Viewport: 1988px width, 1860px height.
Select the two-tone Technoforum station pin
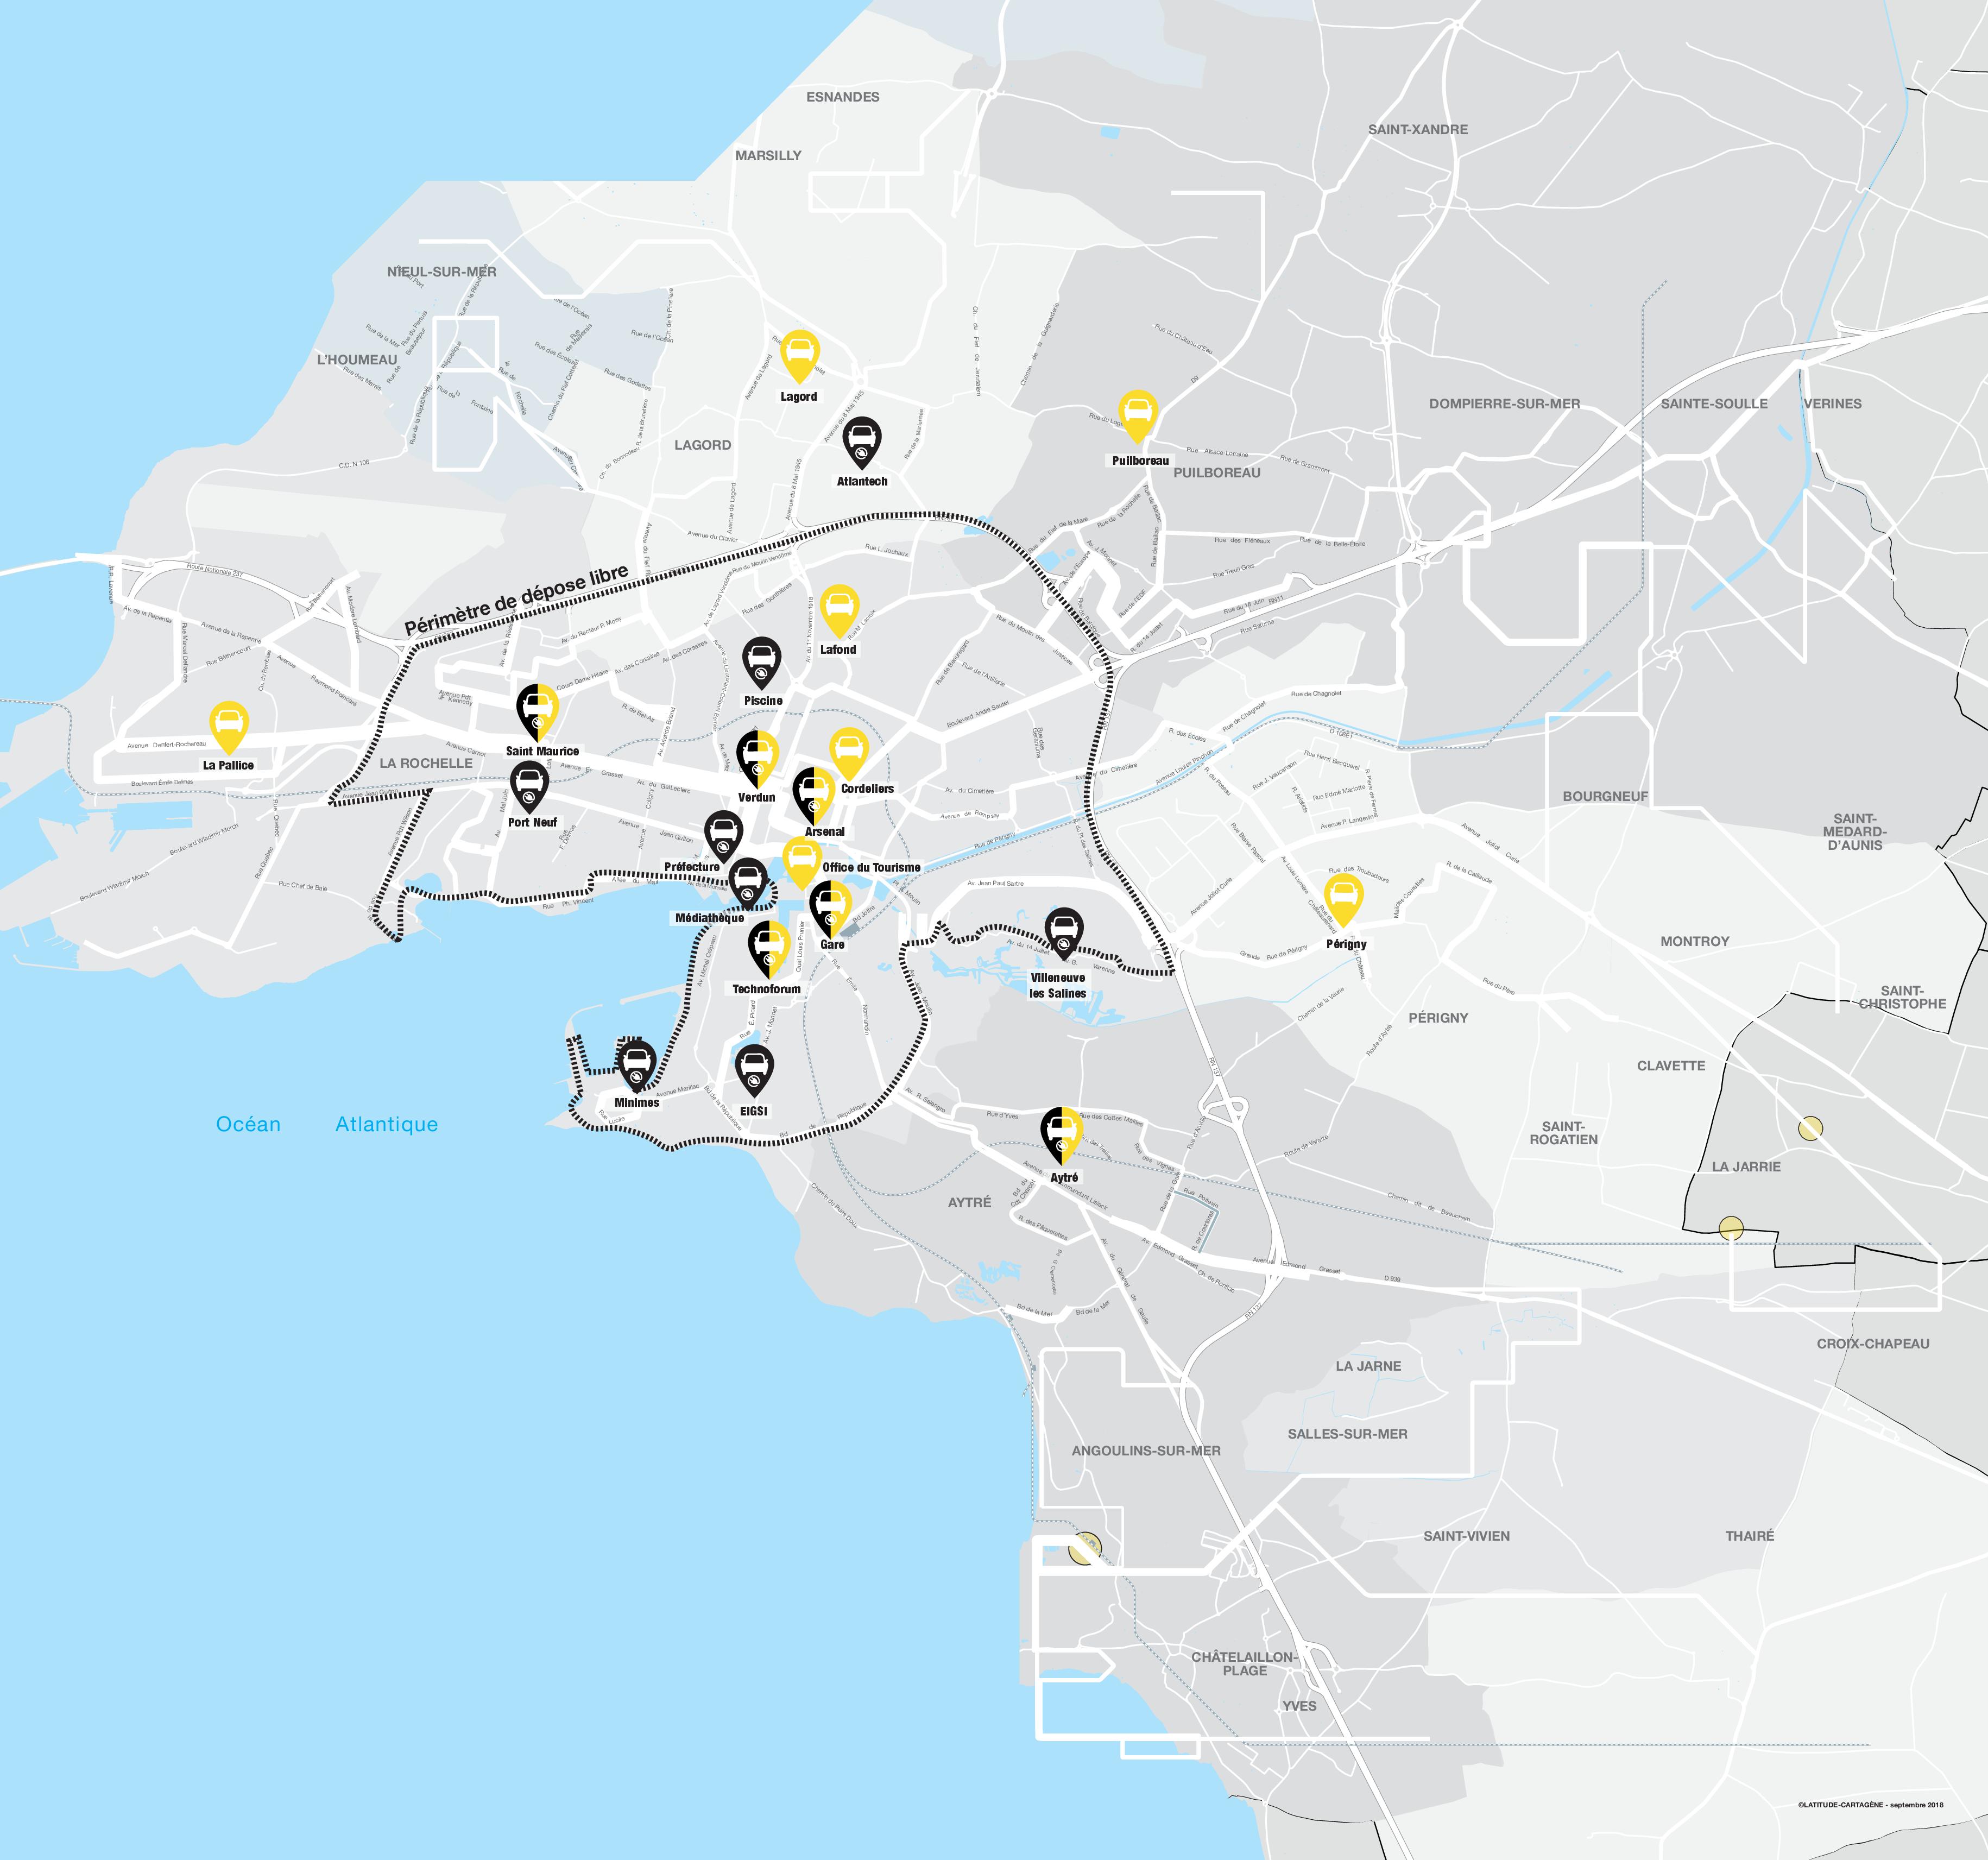pyautogui.click(x=769, y=950)
